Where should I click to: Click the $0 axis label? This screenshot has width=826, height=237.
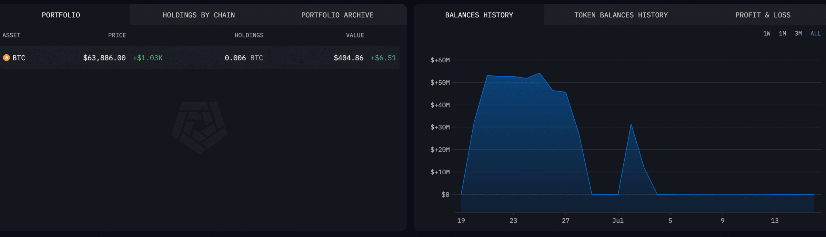[x=445, y=194]
